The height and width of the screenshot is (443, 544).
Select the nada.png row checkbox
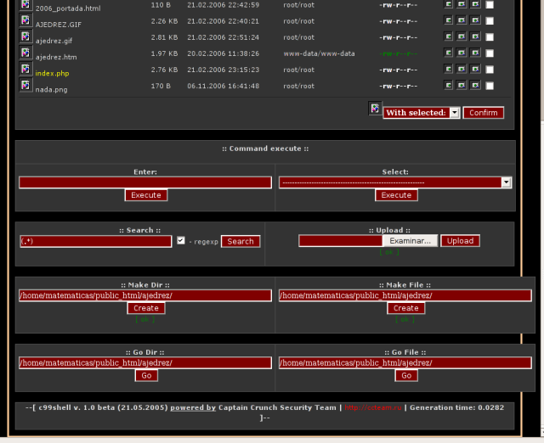click(x=489, y=86)
